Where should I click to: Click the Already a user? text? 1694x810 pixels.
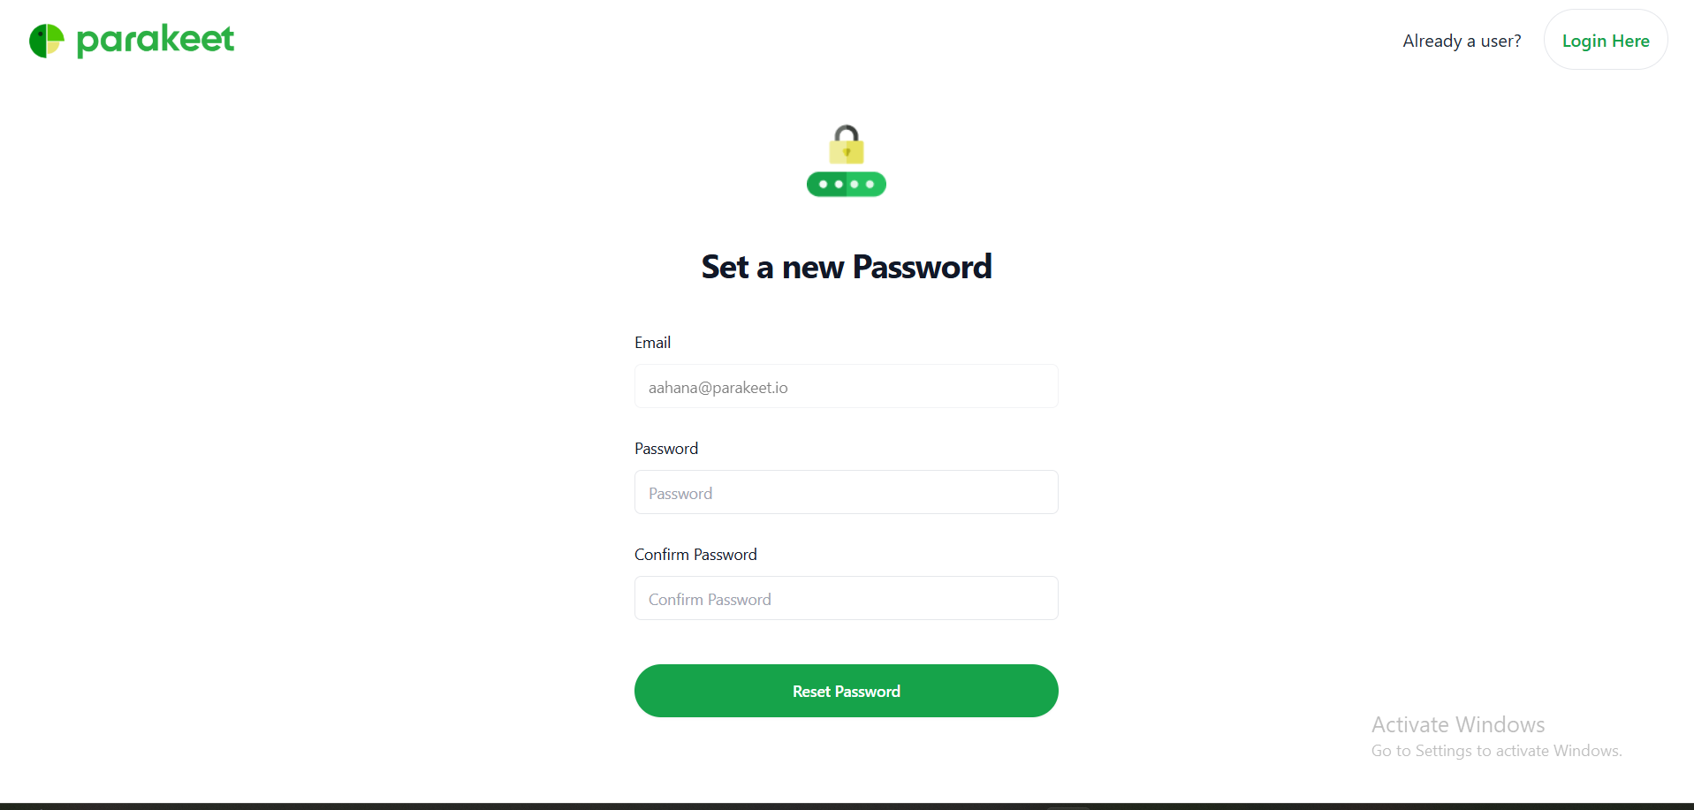[1462, 41]
